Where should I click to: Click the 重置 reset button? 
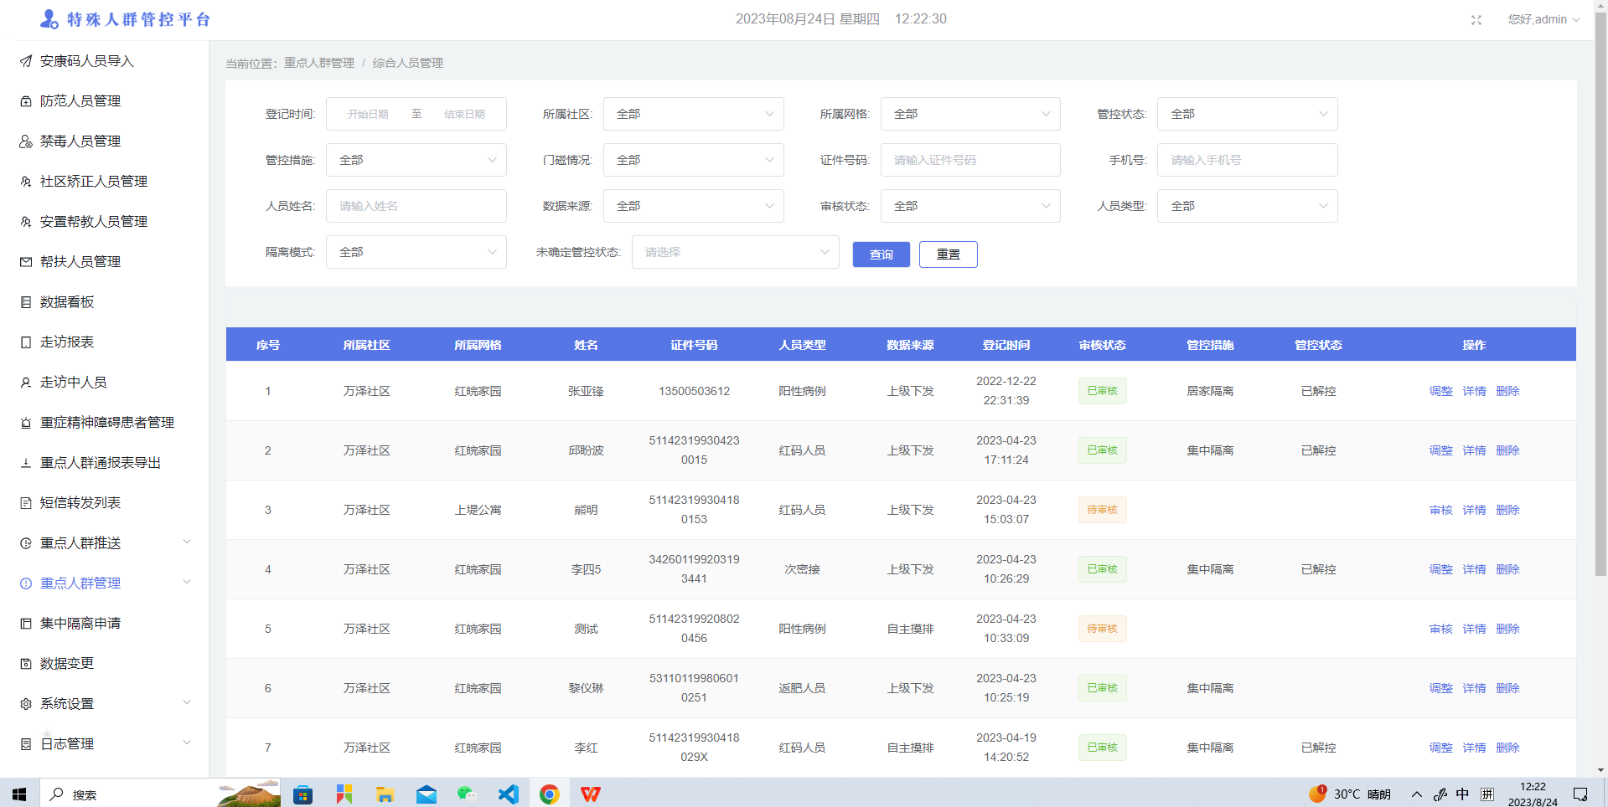click(x=948, y=254)
